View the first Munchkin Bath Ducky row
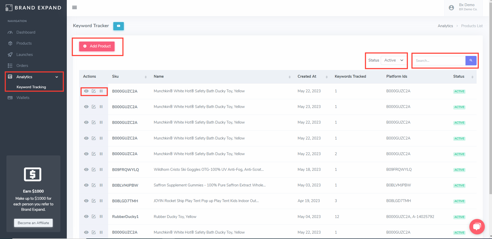The width and height of the screenshot is (492, 239). 86,91
